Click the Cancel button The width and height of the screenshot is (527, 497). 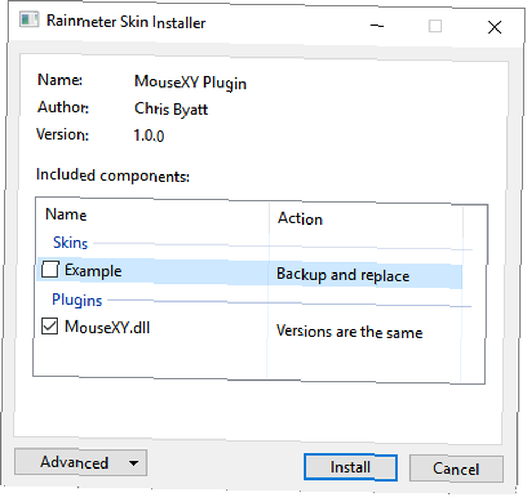(x=456, y=469)
